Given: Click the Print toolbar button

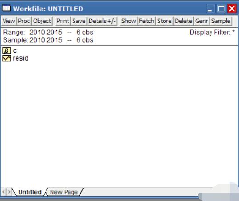Looking at the screenshot, I should (x=63, y=21).
